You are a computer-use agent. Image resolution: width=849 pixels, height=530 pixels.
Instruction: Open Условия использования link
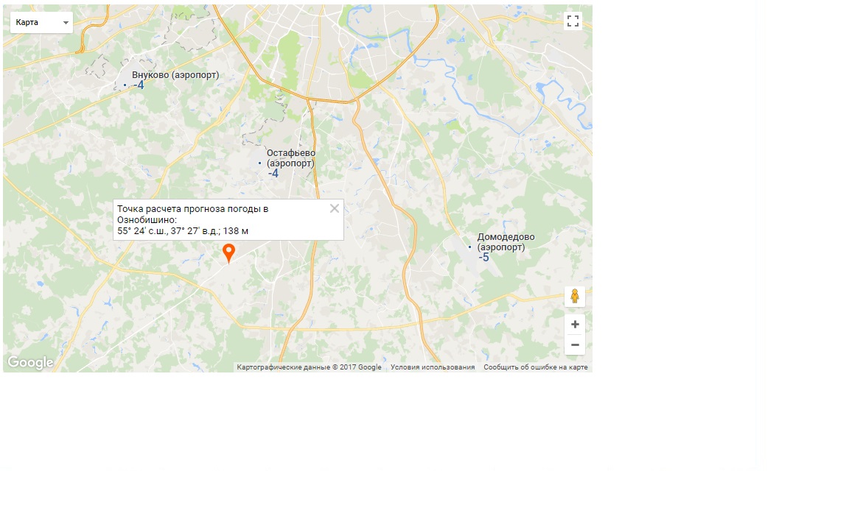tap(433, 367)
